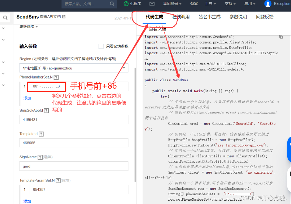
Task: Open the Region dropdown ap-guangzhou
Action: (x=74, y=68)
